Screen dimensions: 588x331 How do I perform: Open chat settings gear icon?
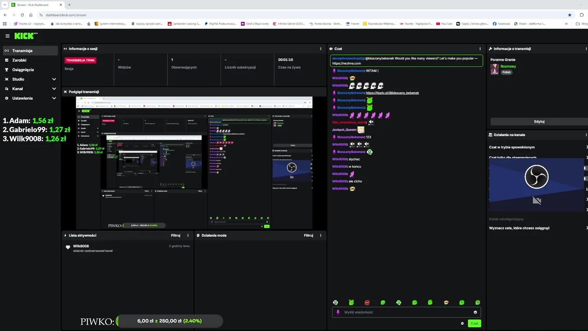point(462,324)
